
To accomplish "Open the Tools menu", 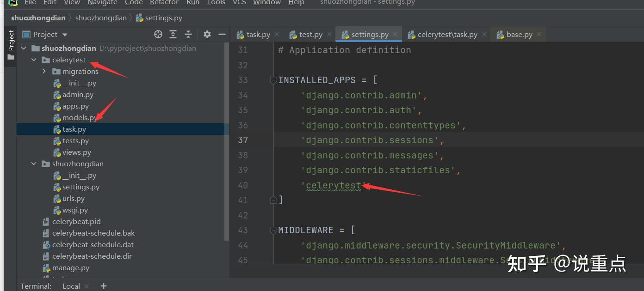I will tap(216, 2).
